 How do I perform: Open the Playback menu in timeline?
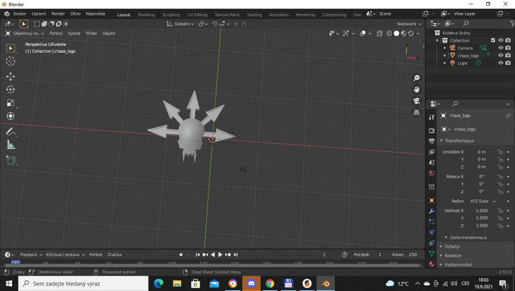[31, 254]
